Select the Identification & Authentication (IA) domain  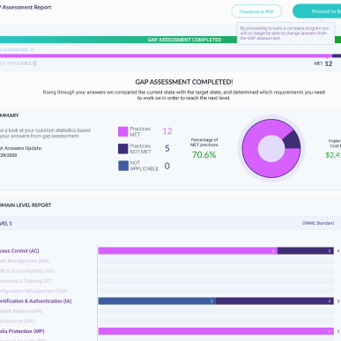coord(35,301)
